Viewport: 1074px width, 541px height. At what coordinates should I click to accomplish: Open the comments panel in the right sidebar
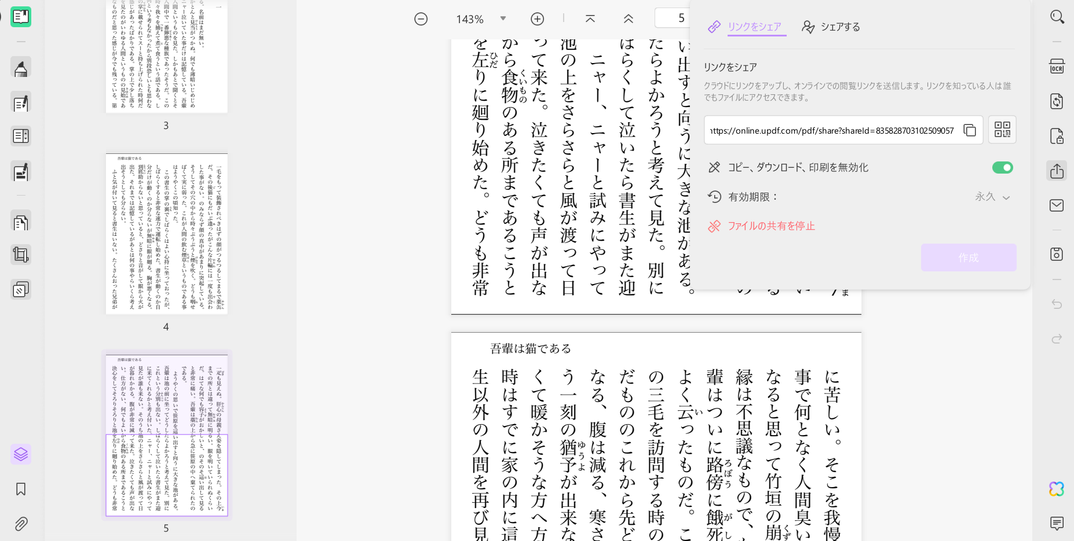[x=1057, y=524]
